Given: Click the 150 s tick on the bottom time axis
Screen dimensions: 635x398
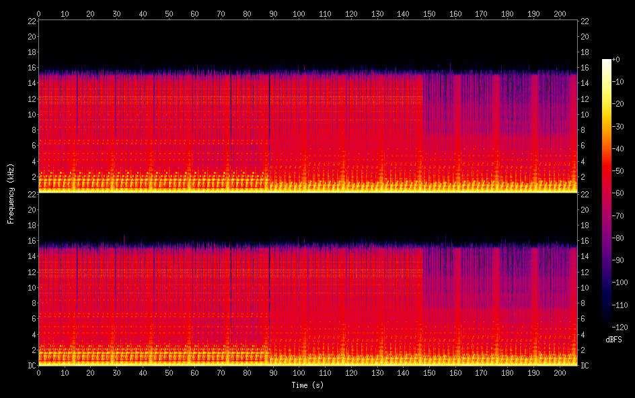Looking at the screenshot, I should click(x=429, y=372).
